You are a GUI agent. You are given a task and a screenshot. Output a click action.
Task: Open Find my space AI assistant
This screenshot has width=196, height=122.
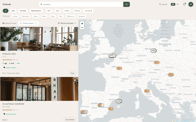tap(28, 23)
